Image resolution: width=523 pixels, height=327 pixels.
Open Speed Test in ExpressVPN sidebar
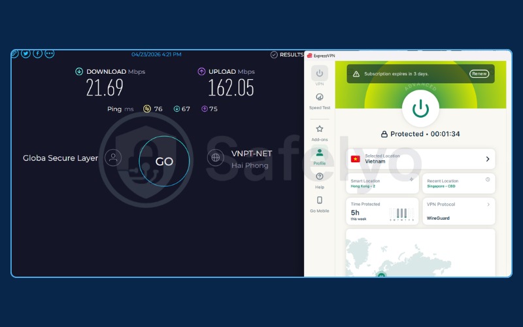320,101
